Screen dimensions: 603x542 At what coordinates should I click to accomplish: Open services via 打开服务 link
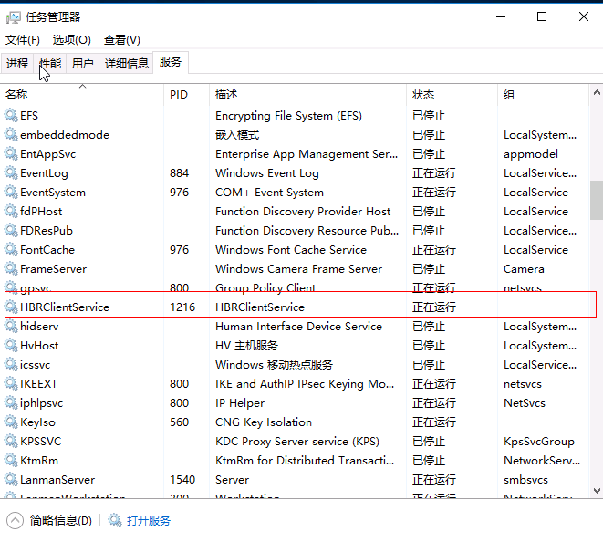pyautogui.click(x=149, y=520)
